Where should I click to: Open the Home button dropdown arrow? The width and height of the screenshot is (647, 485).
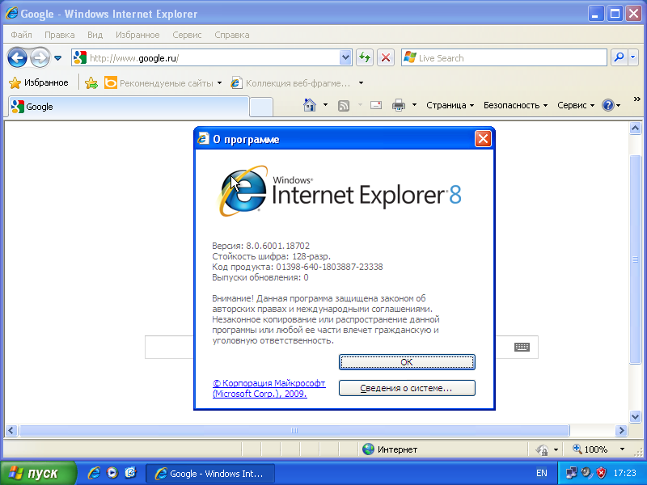[325, 105]
